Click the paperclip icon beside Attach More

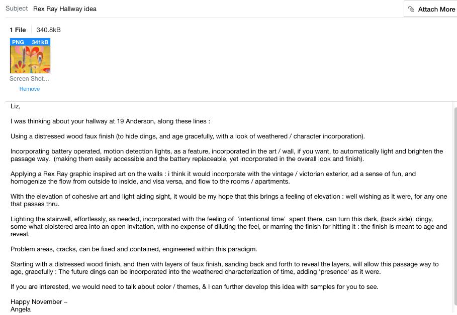point(411,9)
